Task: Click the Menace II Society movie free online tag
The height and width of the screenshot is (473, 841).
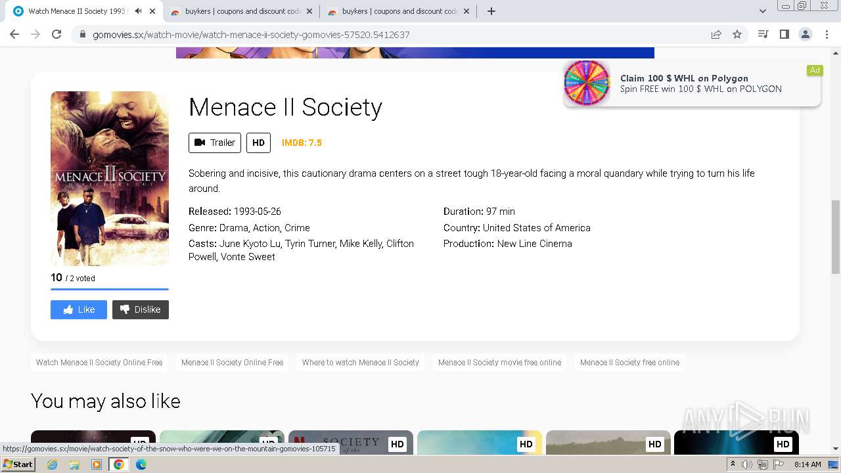Action: pos(500,363)
